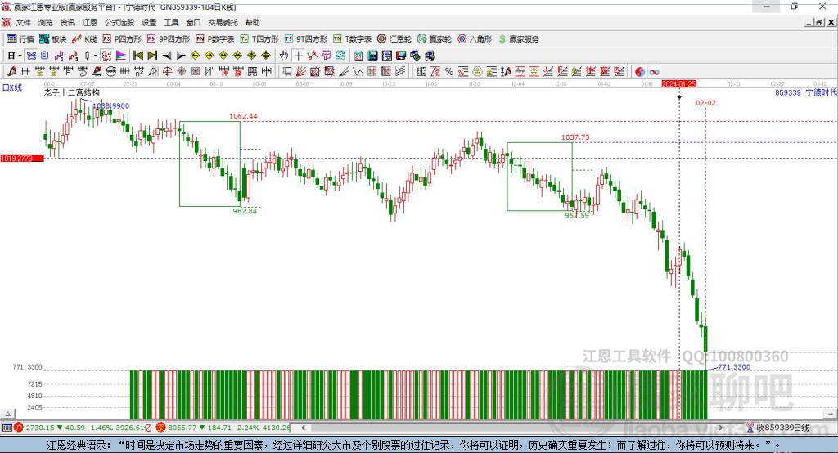Jump to first bar with green skip-back arrow
The width and height of the screenshot is (838, 453).
[x=137, y=55]
